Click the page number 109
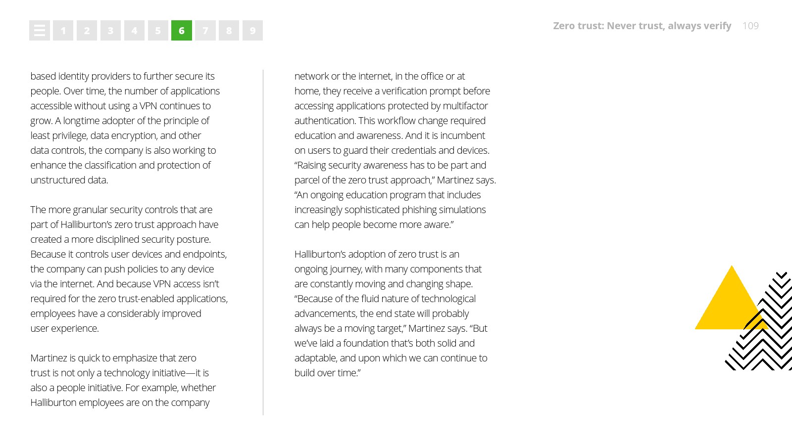Viewport: 792px width, 445px height. (x=750, y=26)
